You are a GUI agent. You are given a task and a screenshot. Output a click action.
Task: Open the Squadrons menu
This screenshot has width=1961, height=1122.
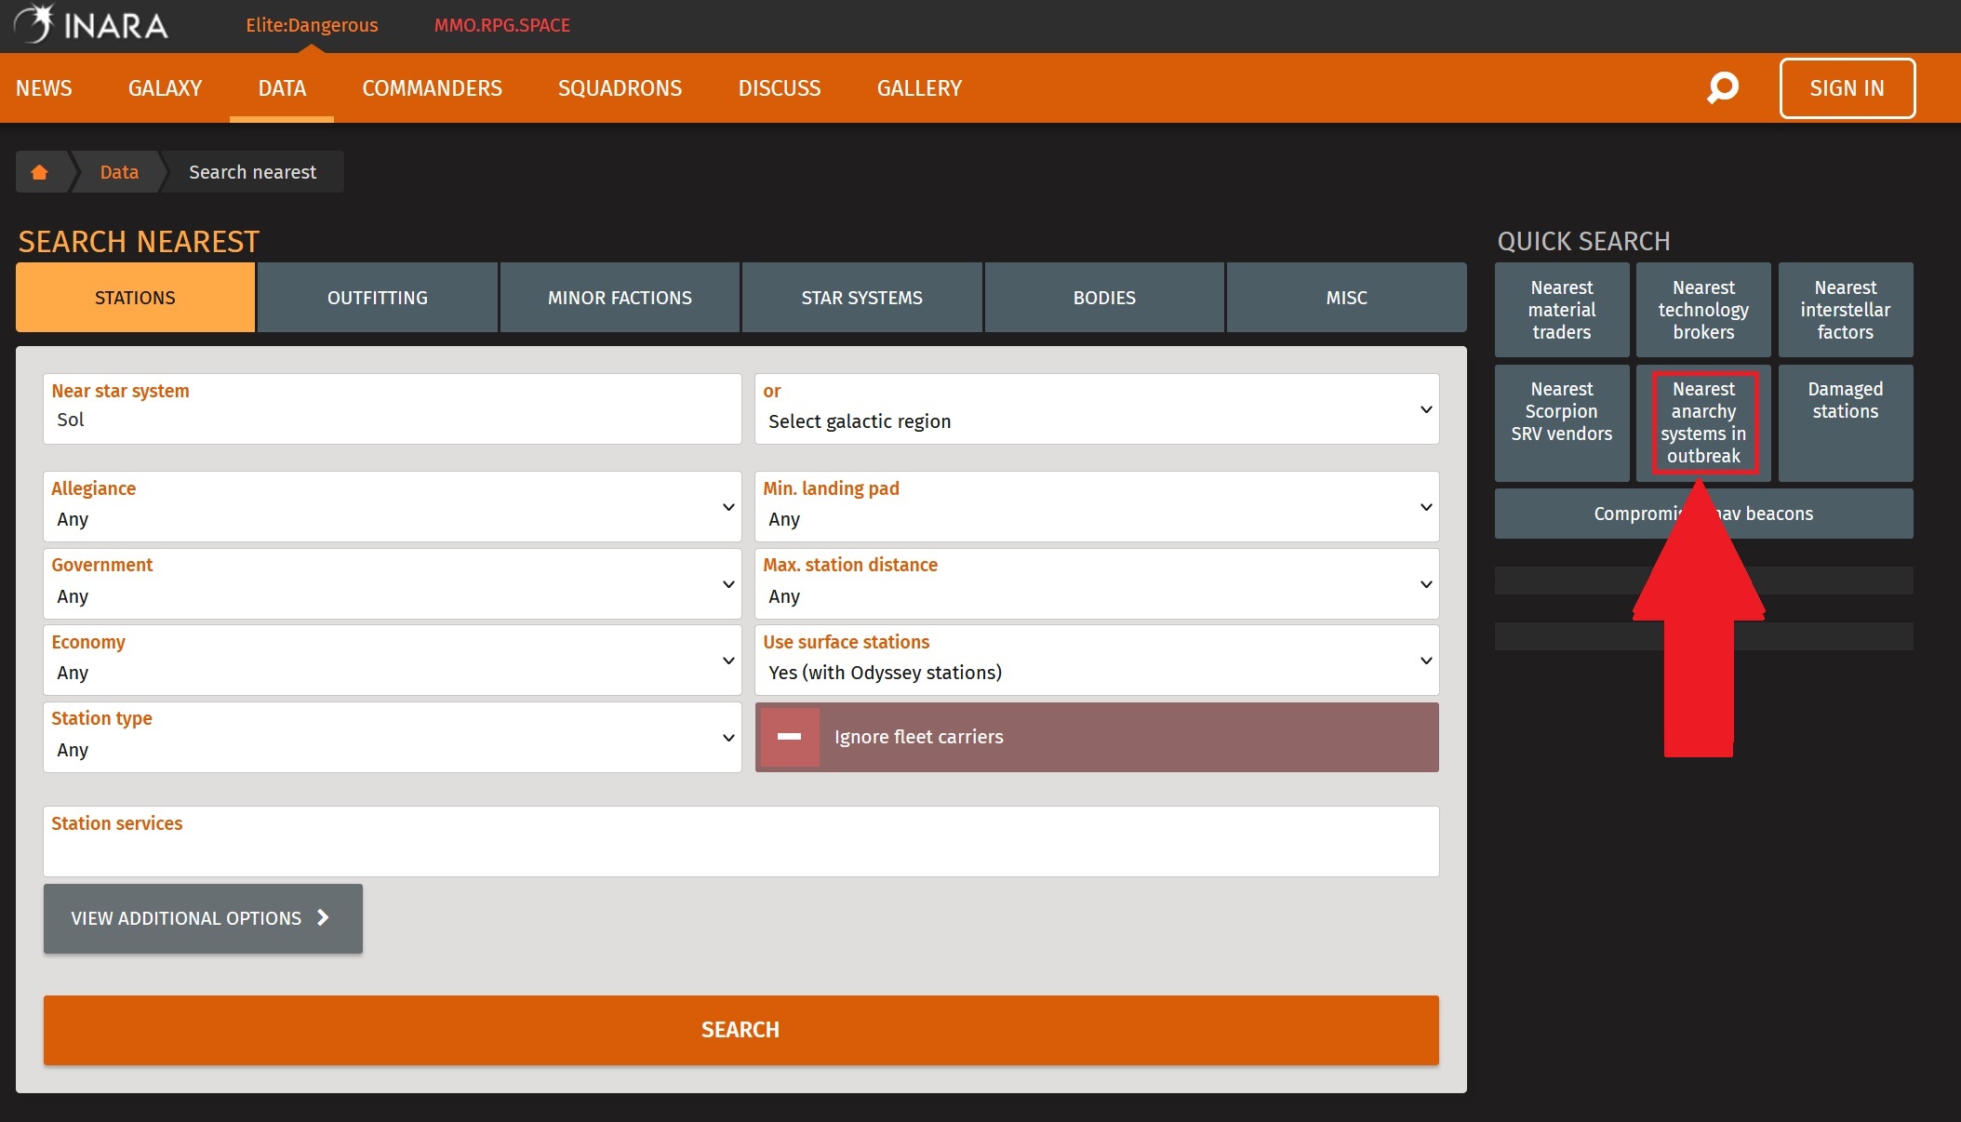620,88
